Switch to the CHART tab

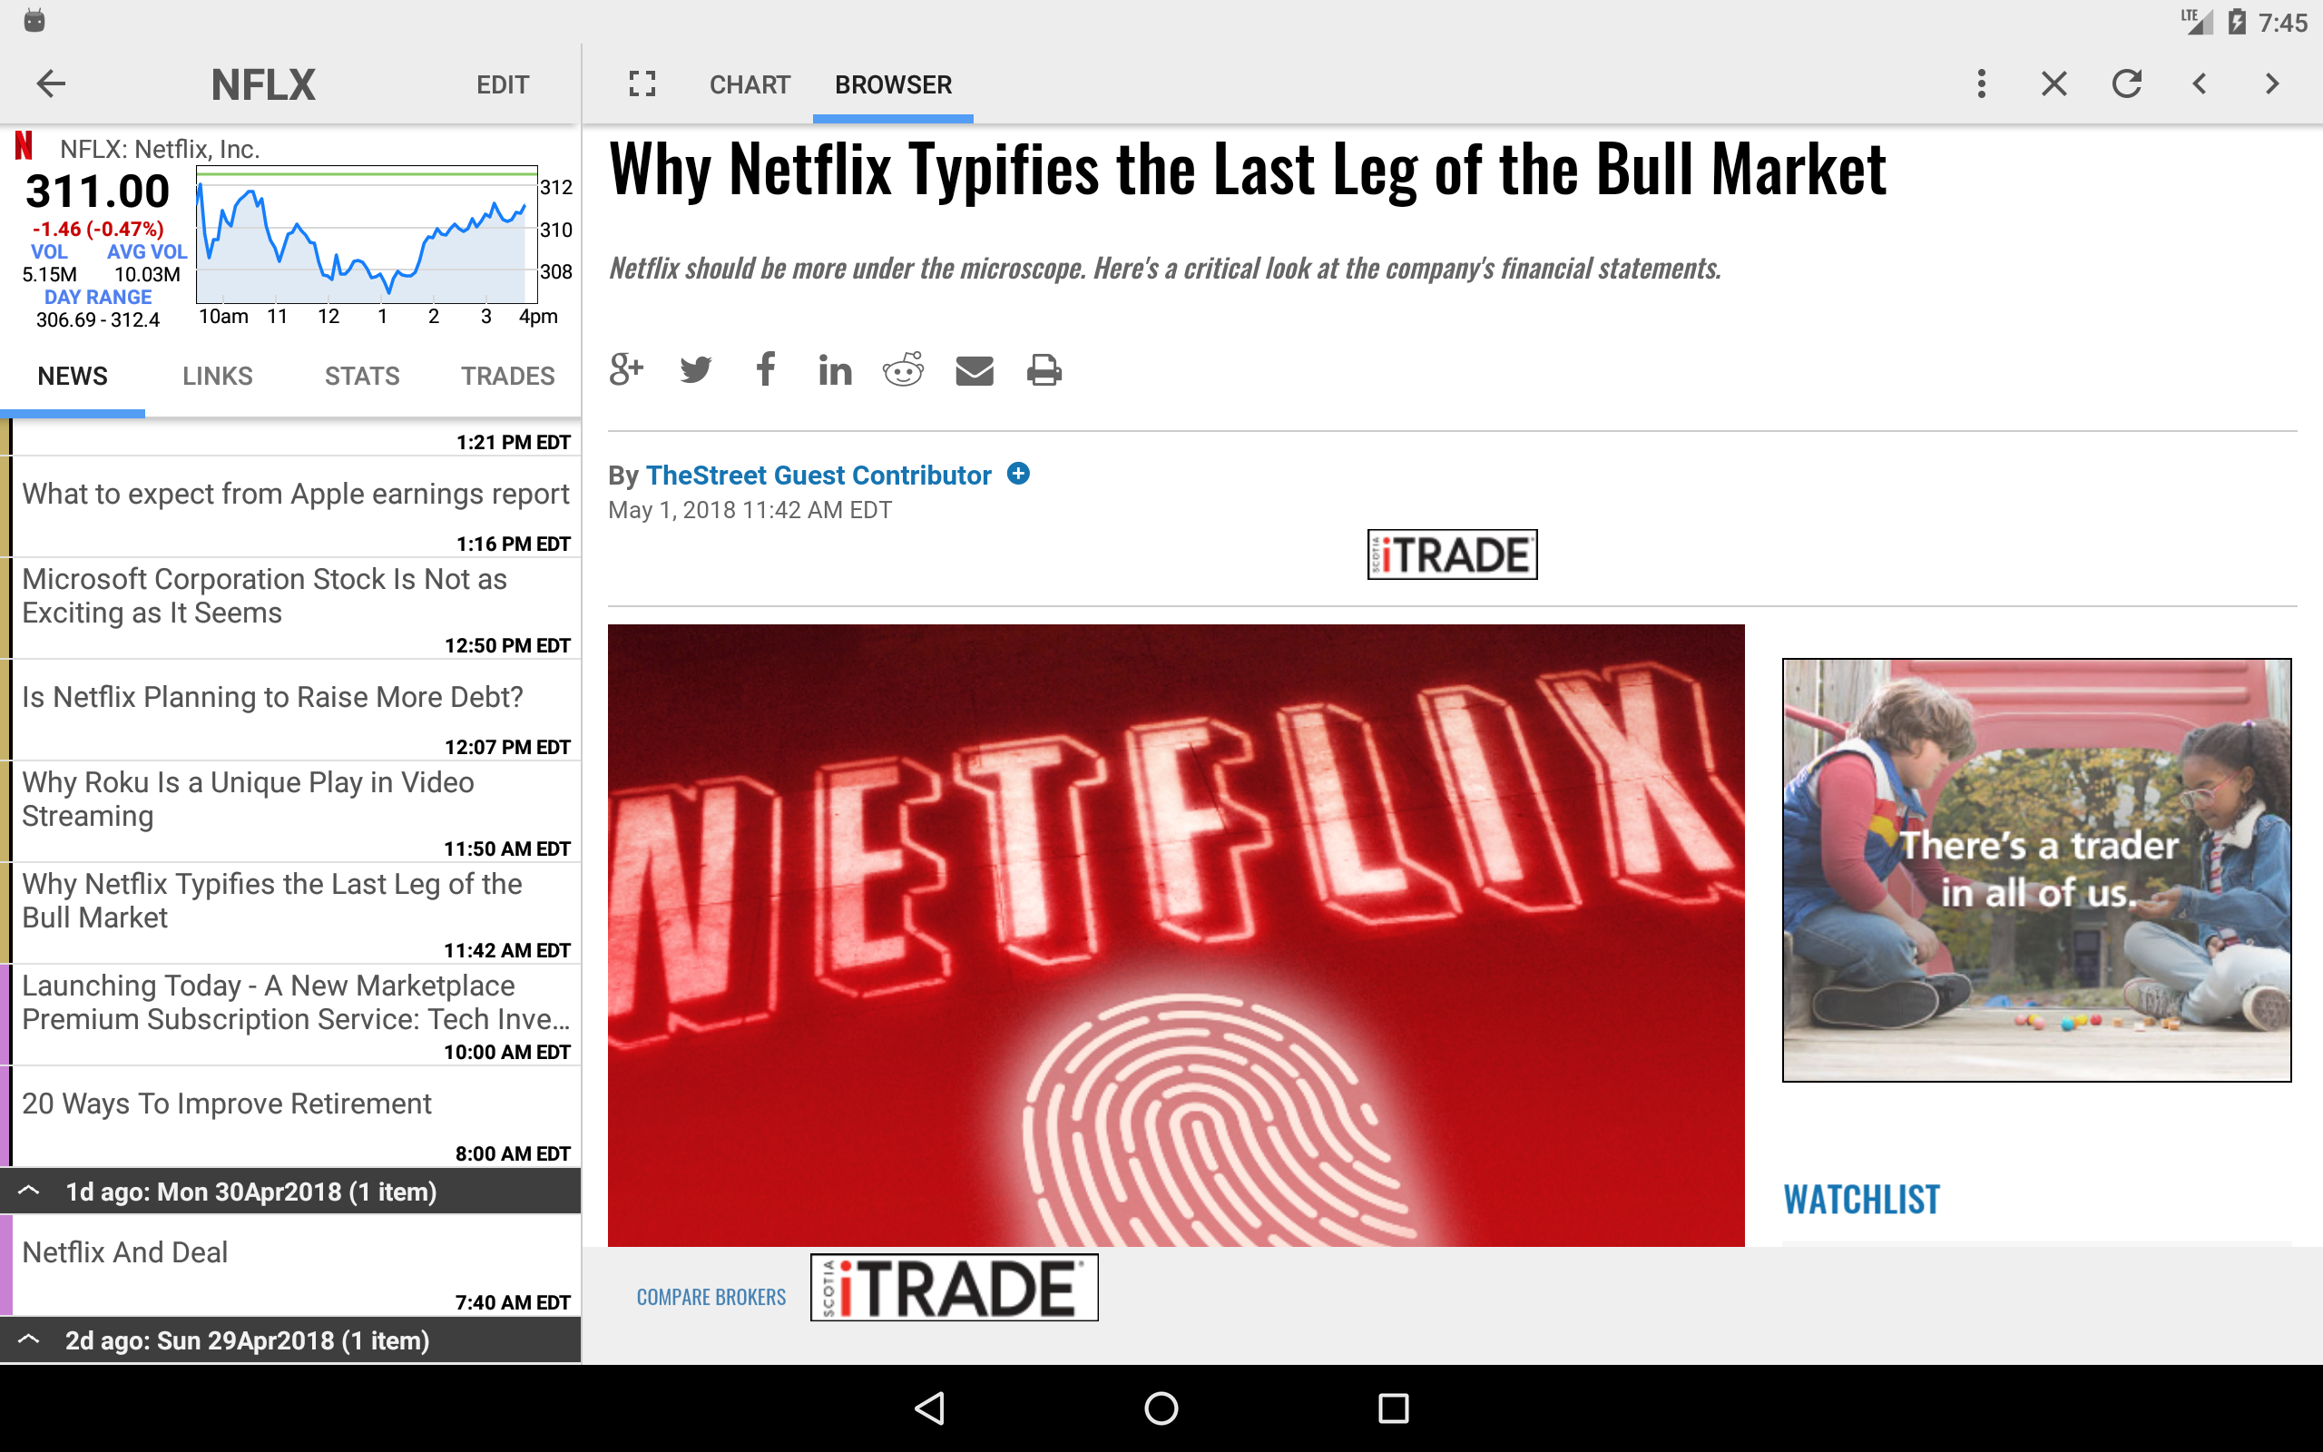coord(750,84)
